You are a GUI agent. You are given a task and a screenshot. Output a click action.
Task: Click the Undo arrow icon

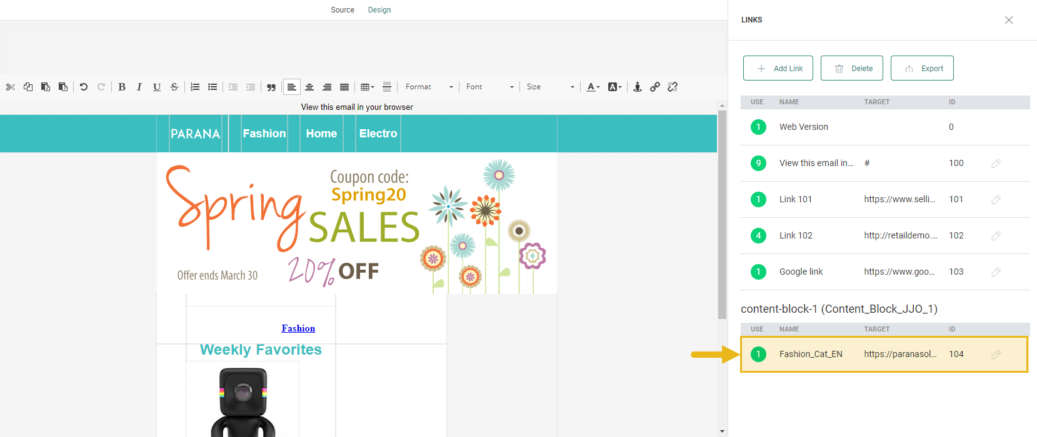tap(84, 87)
